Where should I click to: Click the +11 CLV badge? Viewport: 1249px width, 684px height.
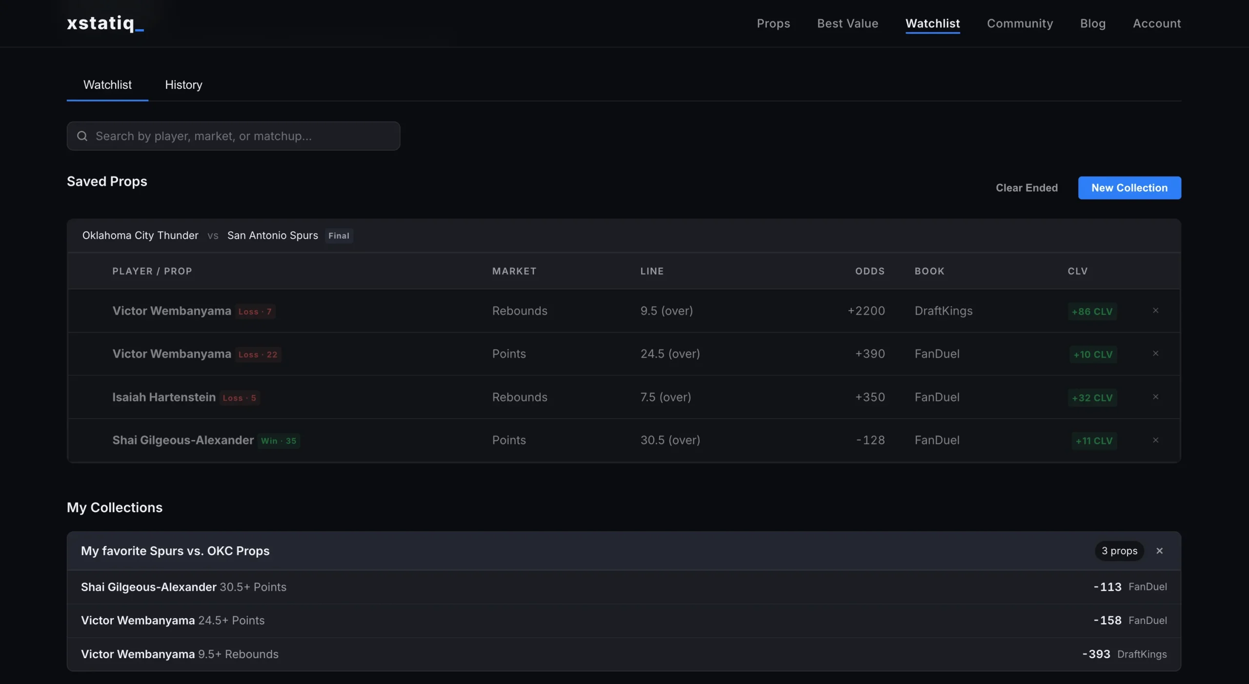point(1094,441)
